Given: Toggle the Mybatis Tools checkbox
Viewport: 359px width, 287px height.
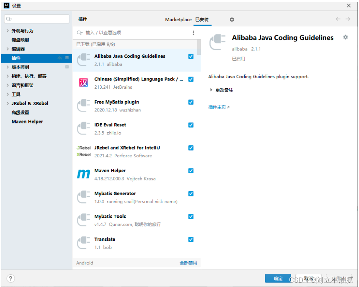Looking at the screenshot, I should 191,217.
